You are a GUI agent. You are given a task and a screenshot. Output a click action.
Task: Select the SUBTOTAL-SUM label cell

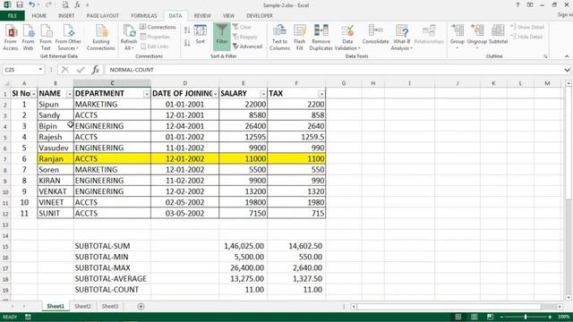tap(112, 246)
